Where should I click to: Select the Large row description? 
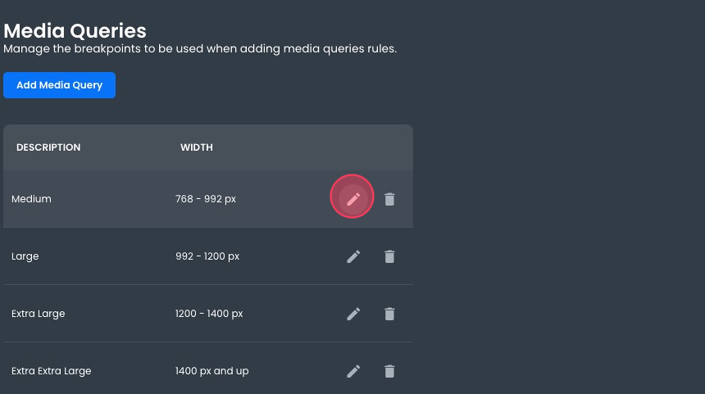(x=25, y=256)
